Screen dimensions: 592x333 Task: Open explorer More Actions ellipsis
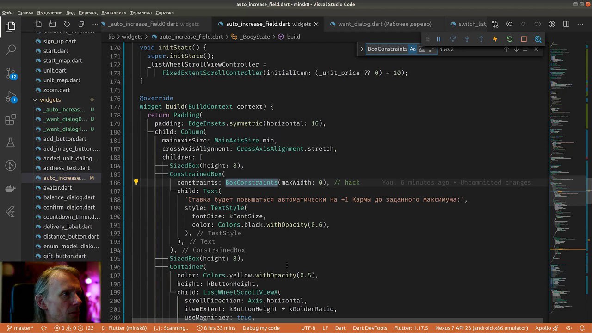[95, 24]
